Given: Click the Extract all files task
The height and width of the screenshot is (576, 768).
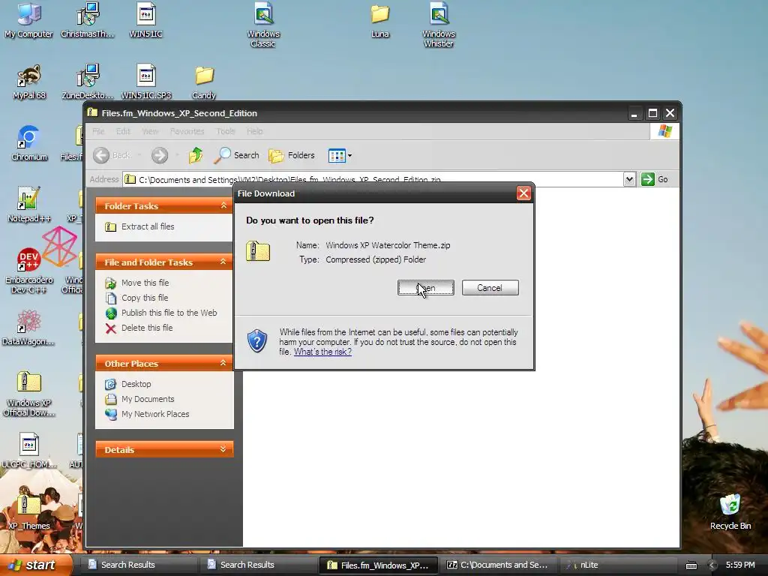Looking at the screenshot, I should tap(148, 226).
